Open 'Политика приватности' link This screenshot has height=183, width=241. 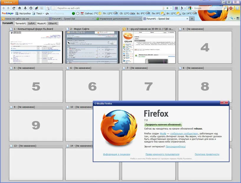point(207,154)
